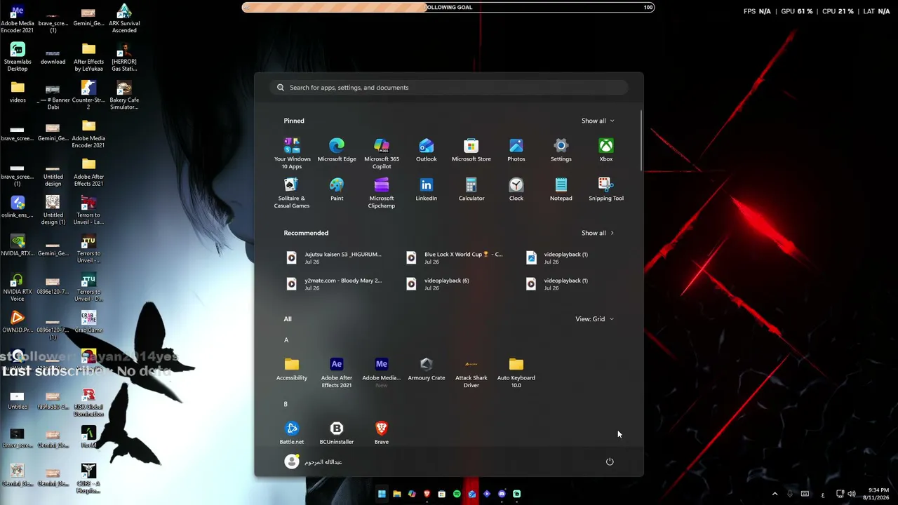
Task: Open the taskbar clock and date
Action: pos(877,494)
